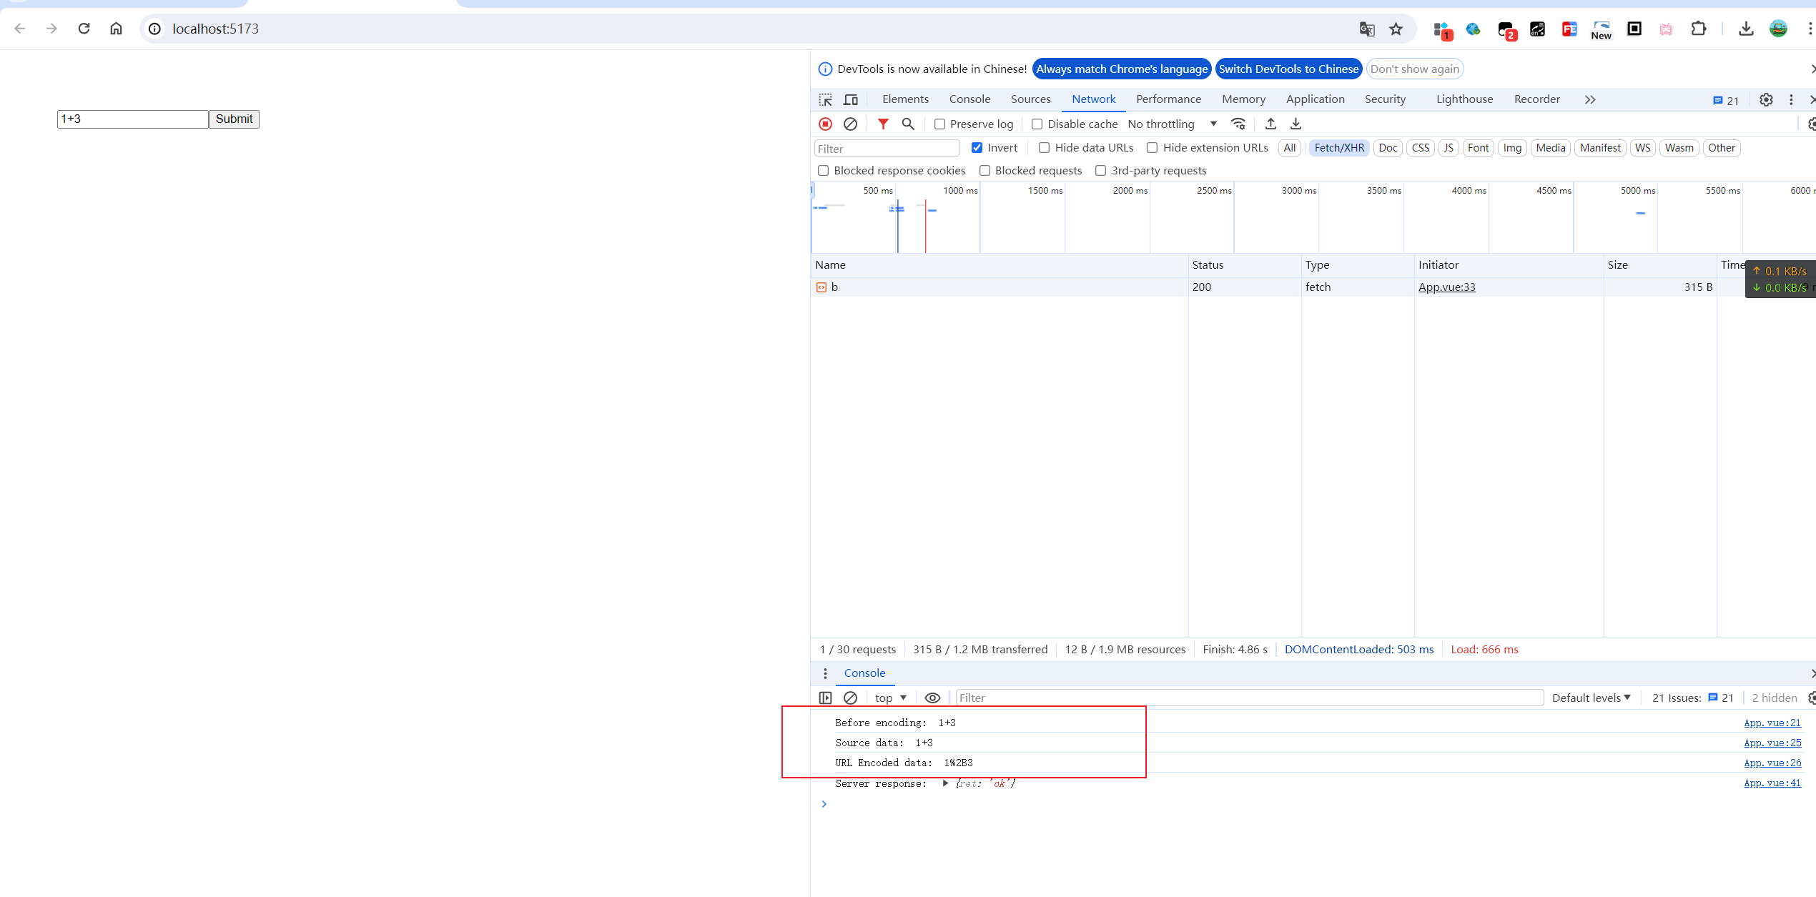Uncheck the Invert checkbox

tap(977, 148)
